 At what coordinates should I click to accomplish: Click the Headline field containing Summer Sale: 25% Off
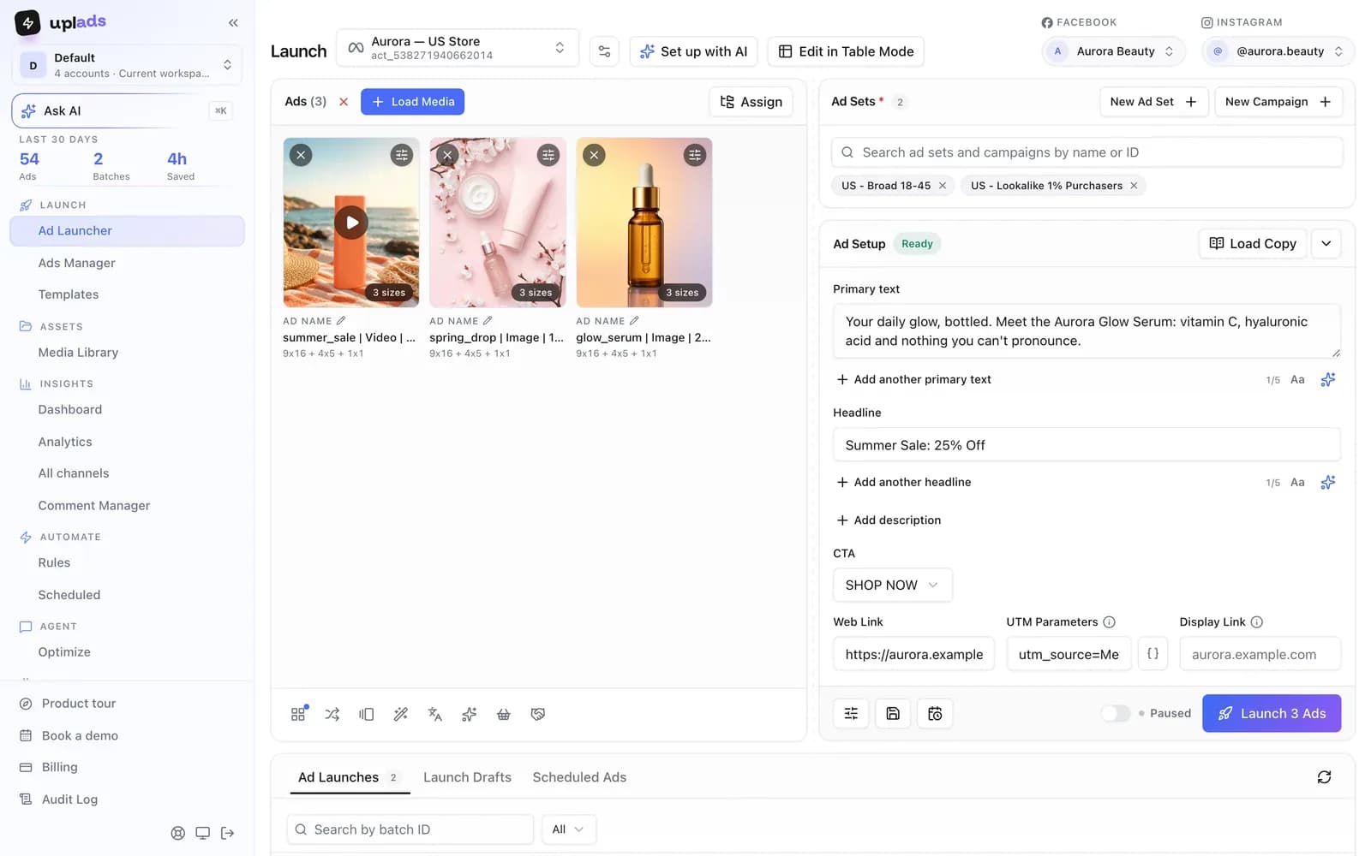1087,445
